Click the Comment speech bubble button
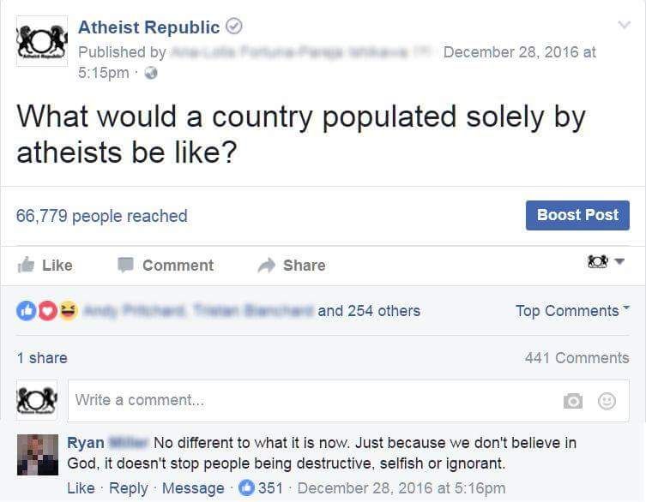The height and width of the screenshot is (502, 646). 166,266
